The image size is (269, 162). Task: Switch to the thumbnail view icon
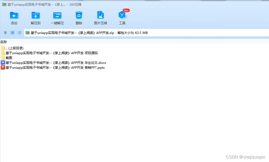(12, 33)
